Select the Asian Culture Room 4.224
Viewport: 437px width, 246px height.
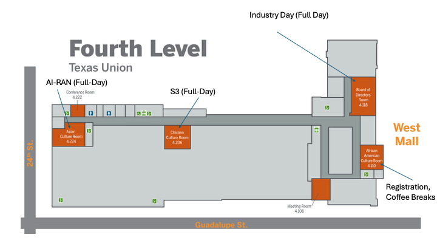69,134
